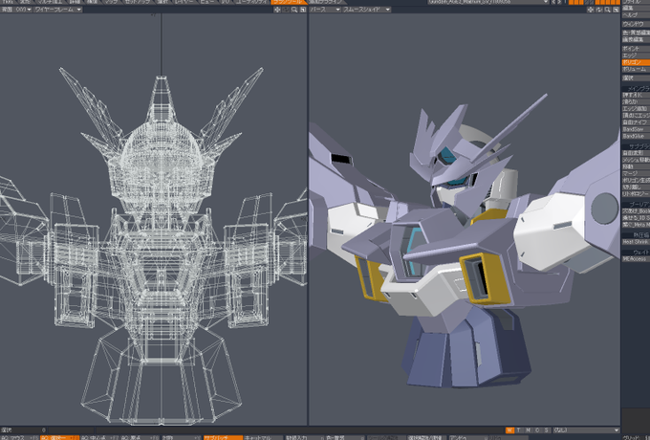Toggle the サブパッチ mode button

click(223, 437)
